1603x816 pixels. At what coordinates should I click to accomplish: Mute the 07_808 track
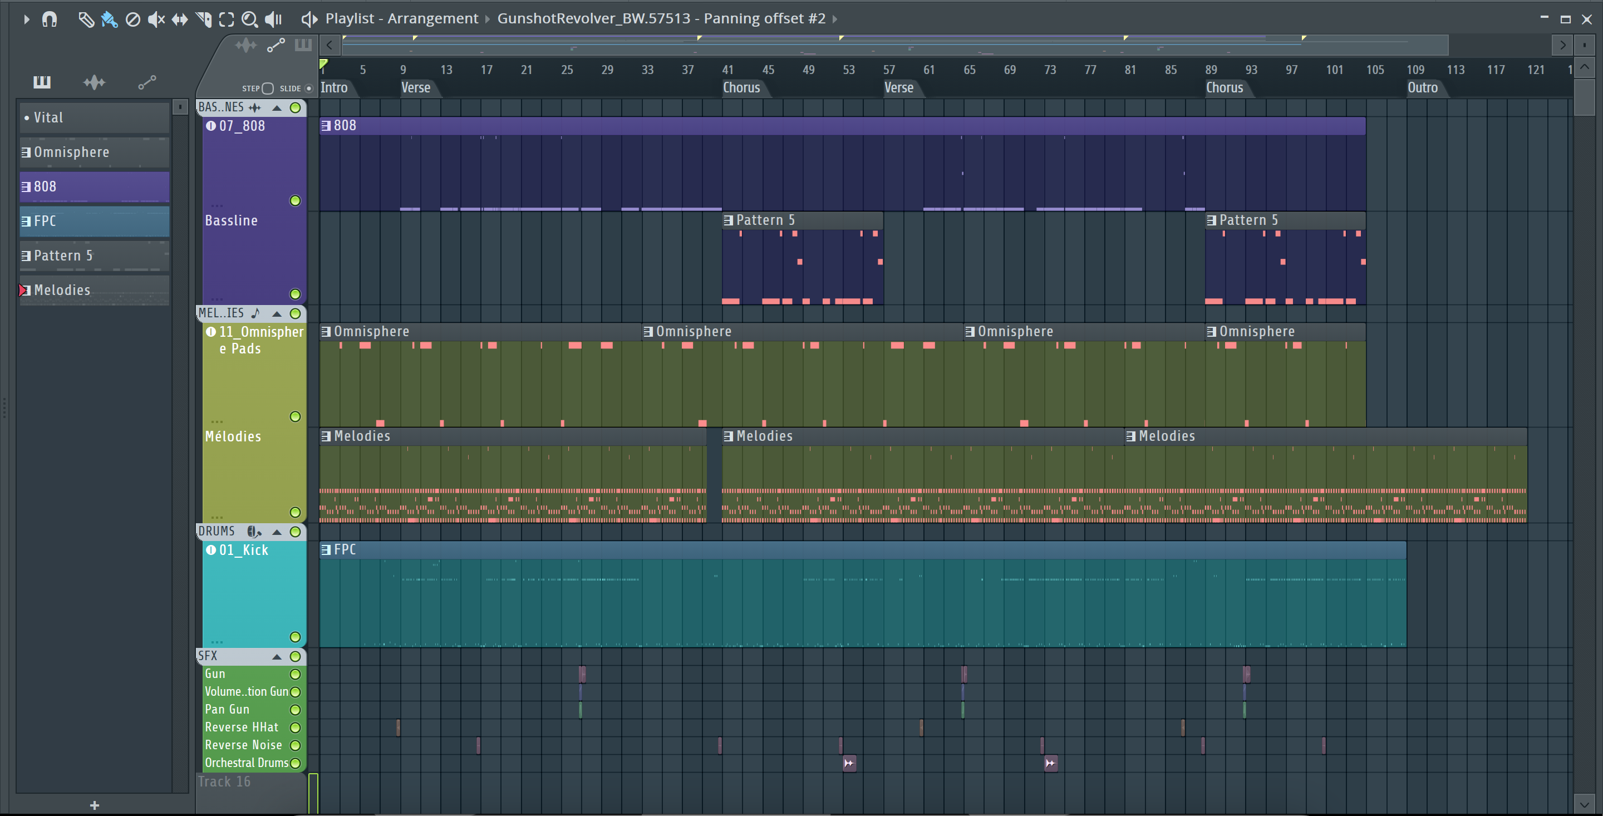[x=296, y=200]
